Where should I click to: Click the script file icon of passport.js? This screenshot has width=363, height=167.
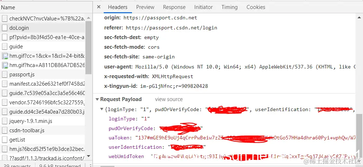tap(5, 75)
